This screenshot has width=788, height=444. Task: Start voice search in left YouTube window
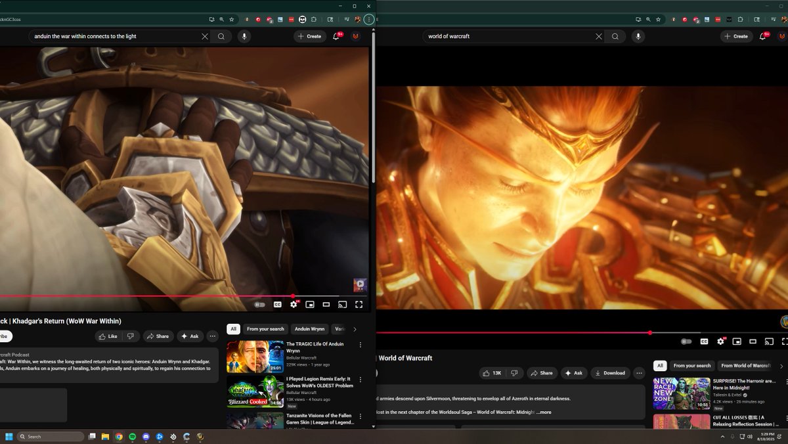[244, 37]
